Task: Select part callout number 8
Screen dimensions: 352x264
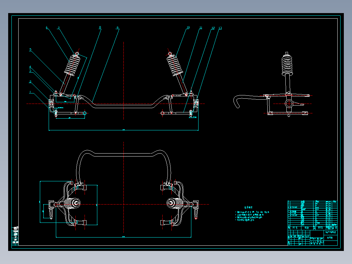Action: point(100,28)
